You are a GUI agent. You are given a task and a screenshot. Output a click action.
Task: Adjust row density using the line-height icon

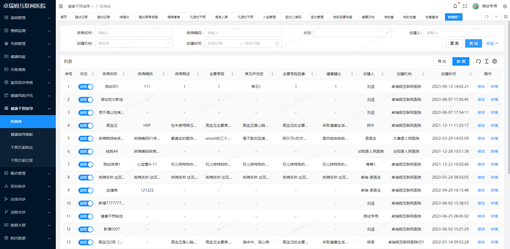(x=487, y=61)
